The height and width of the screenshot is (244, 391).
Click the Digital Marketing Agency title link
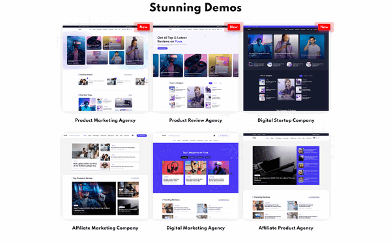195,228
